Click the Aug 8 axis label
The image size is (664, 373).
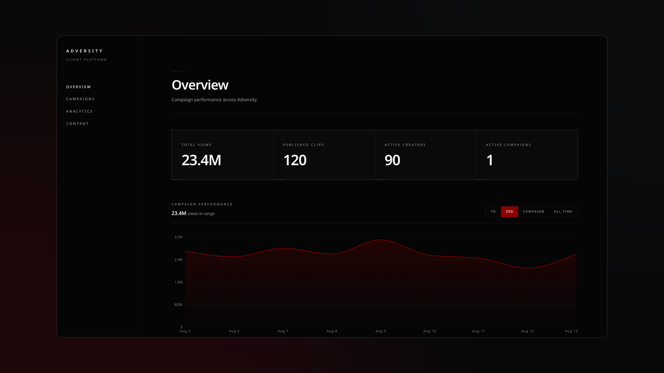[332, 331]
